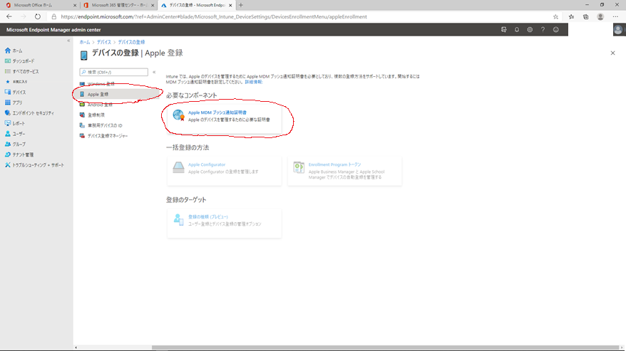This screenshot has height=351, width=626.
Task: Open Reports (レポート) in sidebar
Action: click(x=15, y=123)
